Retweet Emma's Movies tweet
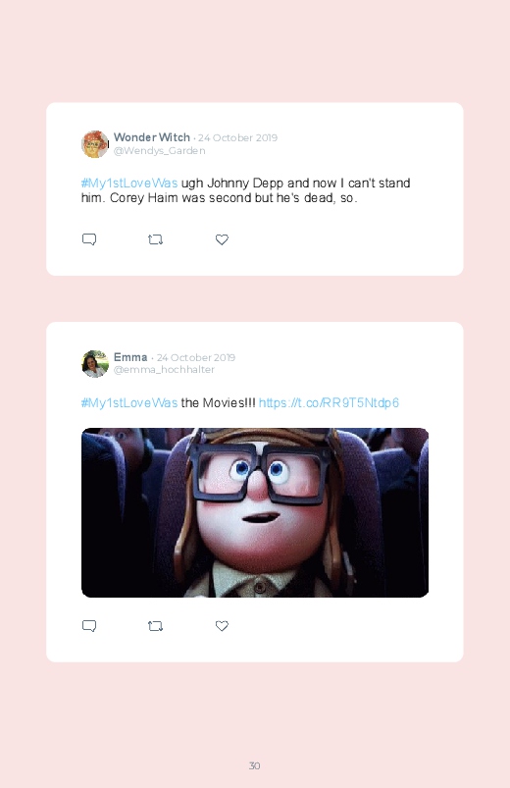 (155, 626)
